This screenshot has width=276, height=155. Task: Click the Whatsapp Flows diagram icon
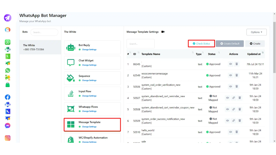(71, 109)
